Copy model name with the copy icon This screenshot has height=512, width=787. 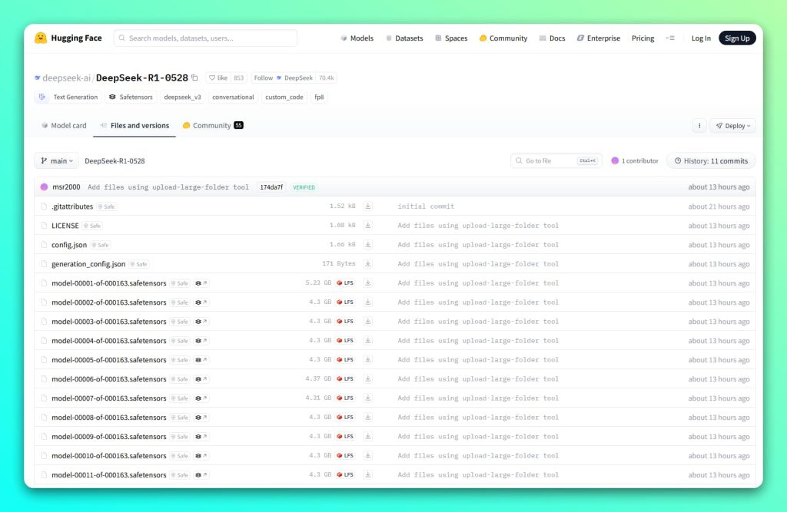[x=194, y=78]
